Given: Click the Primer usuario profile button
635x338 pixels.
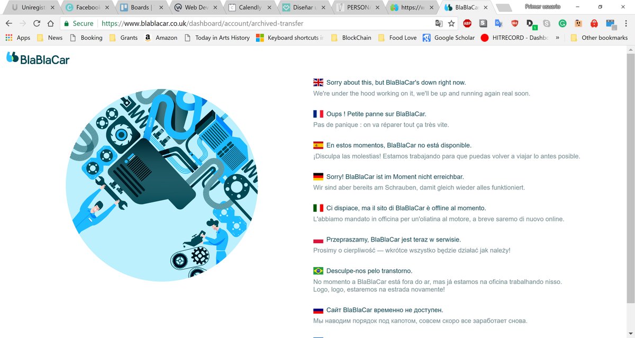Looking at the screenshot, I should pos(543,6).
